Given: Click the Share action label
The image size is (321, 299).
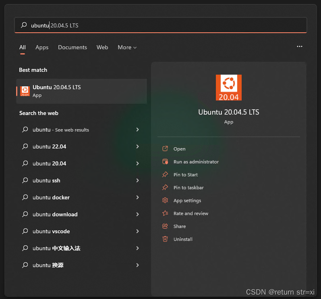Looking at the screenshot, I should (180, 226).
